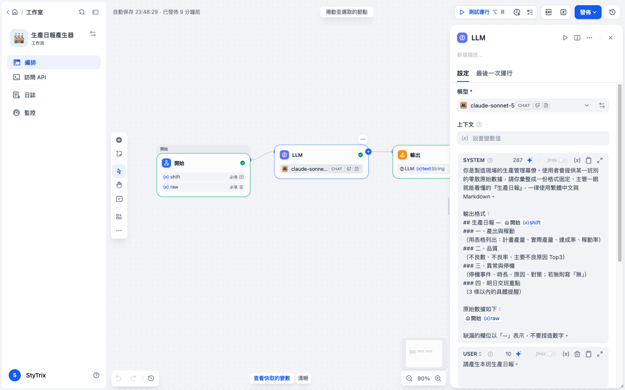This screenshot has width=625, height=390.
Task: Open conversation variables icon beside ENV
Action: (563, 12)
